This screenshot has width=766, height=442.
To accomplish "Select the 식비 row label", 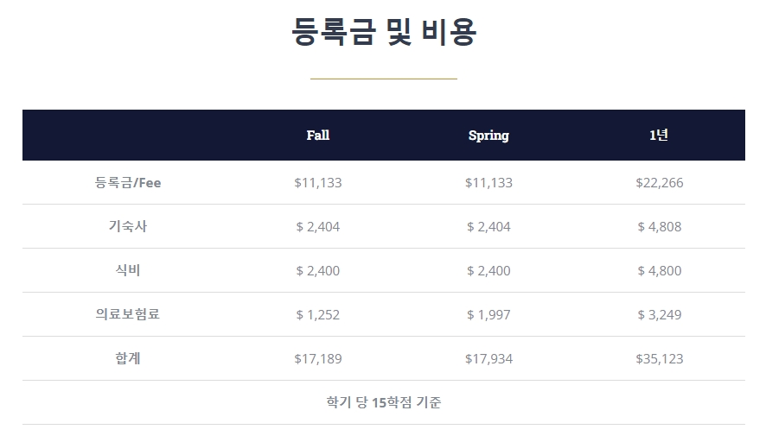I will point(127,270).
